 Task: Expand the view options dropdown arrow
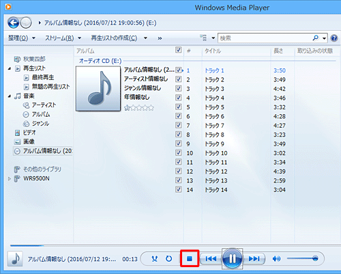point(213,38)
